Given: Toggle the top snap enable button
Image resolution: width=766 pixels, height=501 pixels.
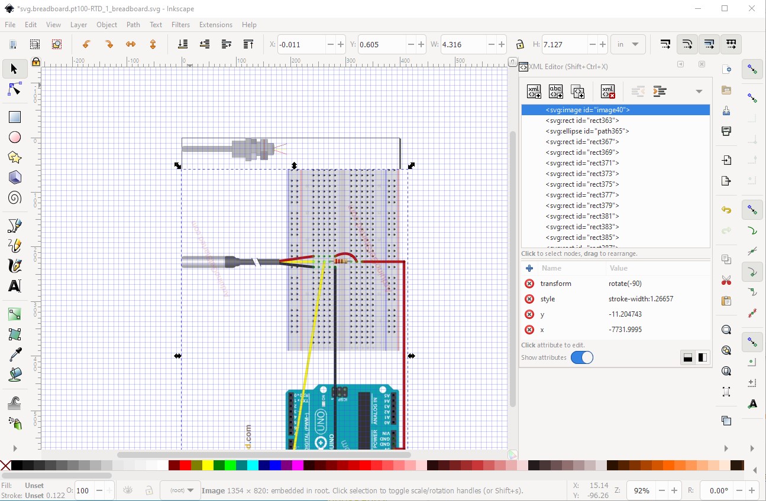Looking at the screenshot, I should (x=752, y=70).
